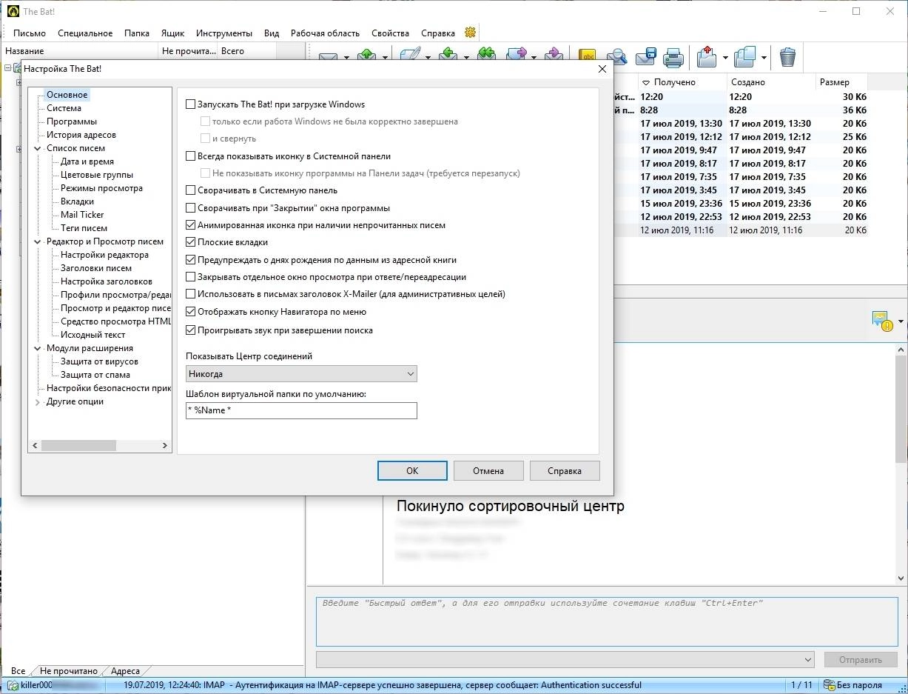The height and width of the screenshot is (694, 908).
Task: Open message search magnifier icon in toolbar
Action: pyautogui.click(x=616, y=56)
